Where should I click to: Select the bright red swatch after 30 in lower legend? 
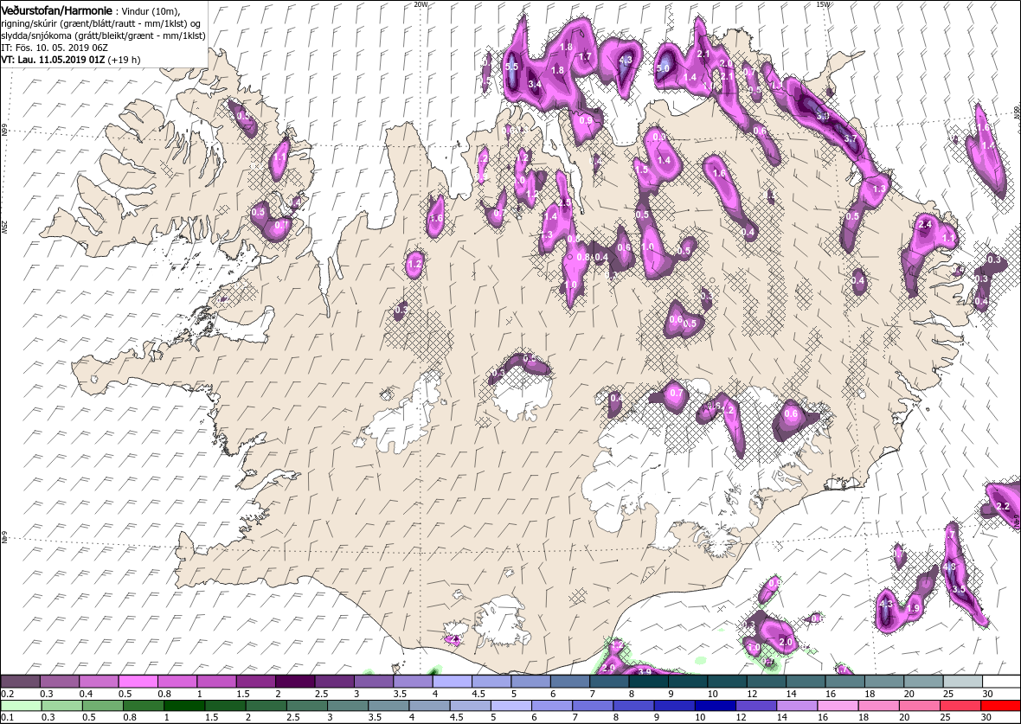[1000, 706]
